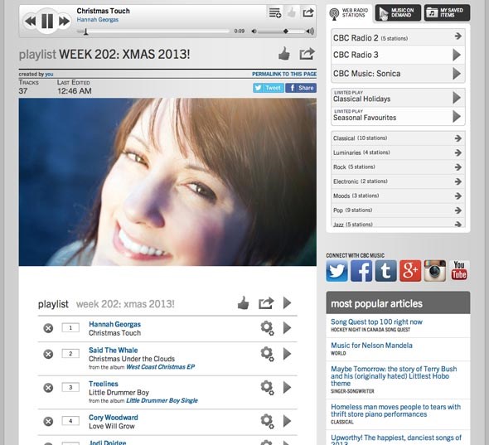Like playlist in lower playlist header
This screenshot has height=445, width=489.
pyautogui.click(x=243, y=302)
